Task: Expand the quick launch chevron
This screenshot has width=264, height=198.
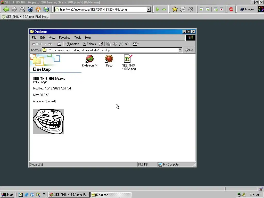Action: click(x=44, y=194)
